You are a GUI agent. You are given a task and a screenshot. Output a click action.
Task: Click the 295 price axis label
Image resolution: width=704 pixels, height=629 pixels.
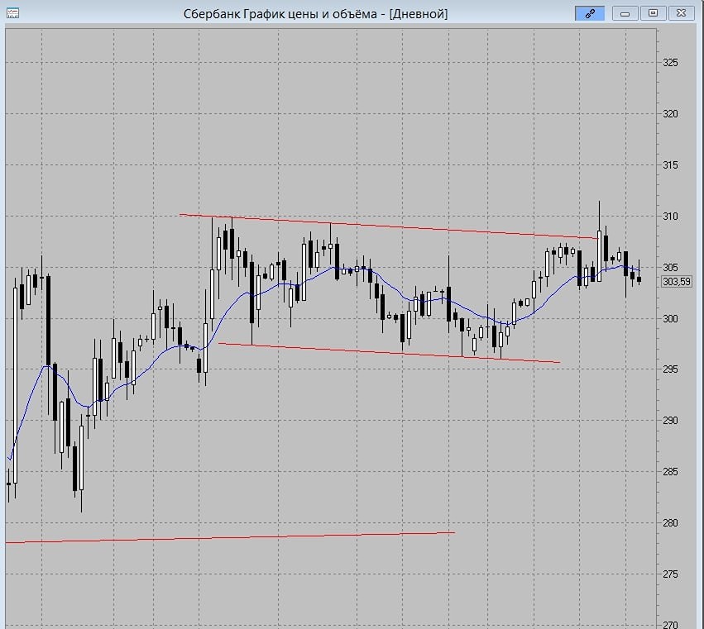click(x=670, y=369)
